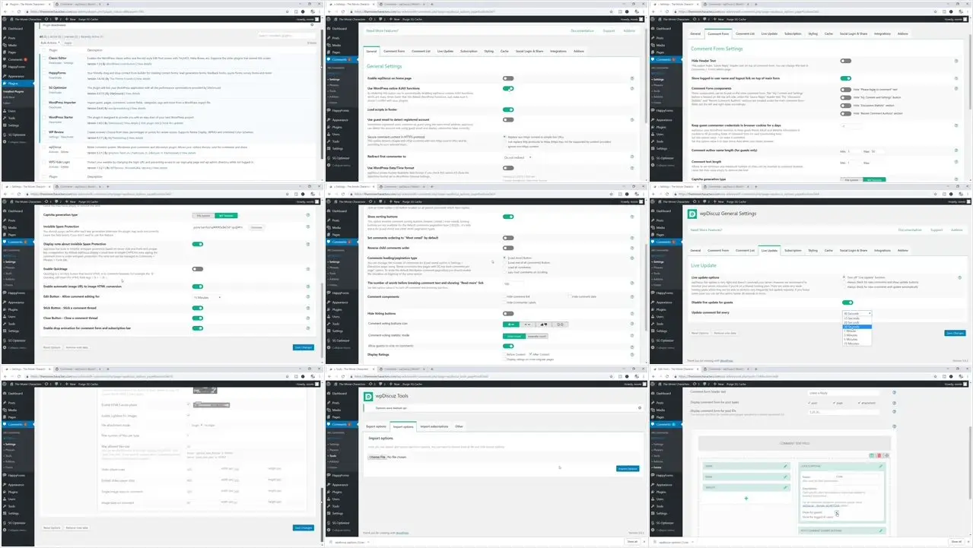Click help icon beside Redirect first commenter to
The height and width of the screenshot is (548, 973).
(633, 157)
